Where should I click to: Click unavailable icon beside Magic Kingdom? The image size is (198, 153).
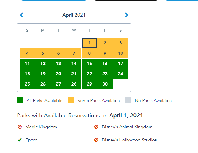pos(20,127)
